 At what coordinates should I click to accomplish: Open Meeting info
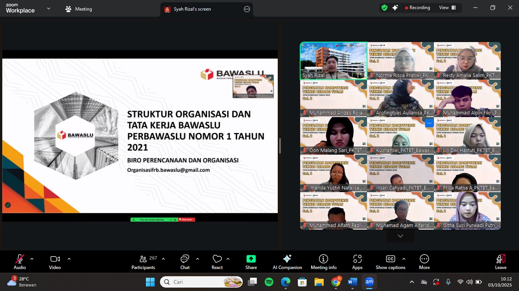[x=324, y=262]
